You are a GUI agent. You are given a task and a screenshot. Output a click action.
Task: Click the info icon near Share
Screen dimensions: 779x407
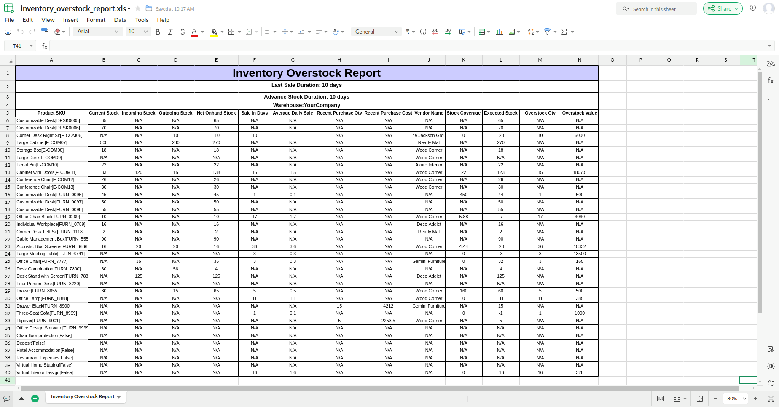[x=753, y=8]
